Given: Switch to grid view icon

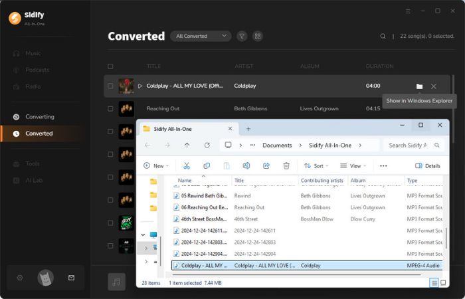Looking at the screenshot, I should pos(258,36).
